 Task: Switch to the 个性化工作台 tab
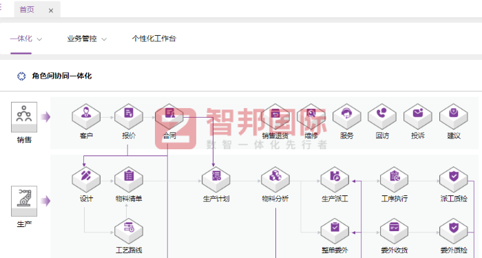click(x=154, y=39)
